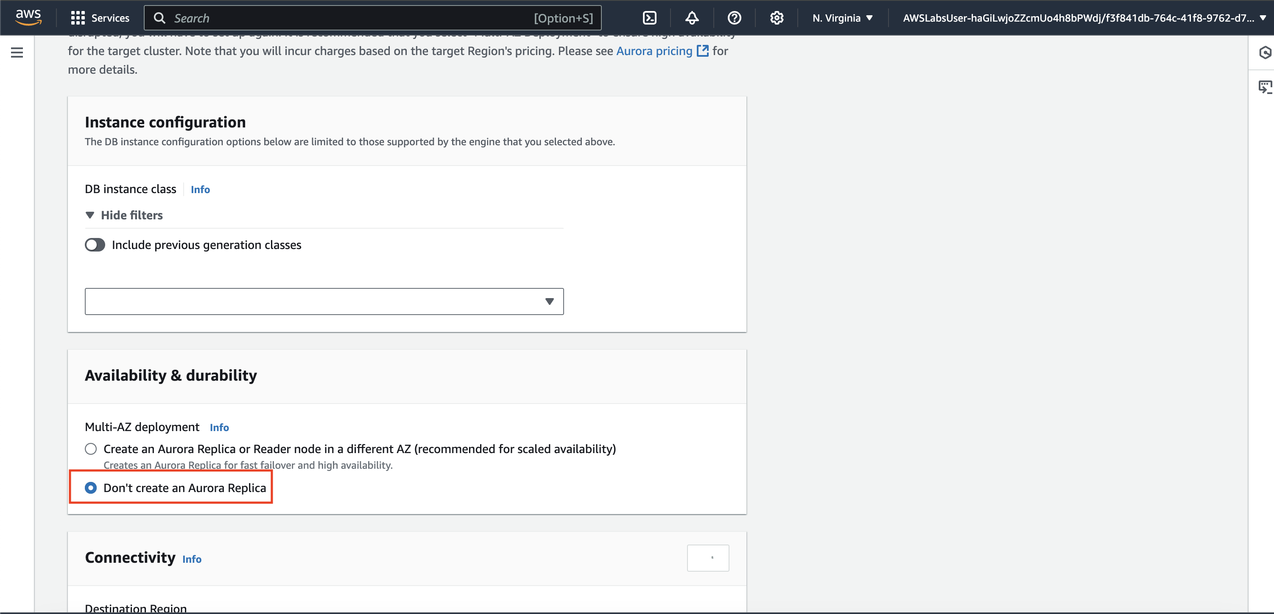Collapse the Hide filters expander
This screenshot has width=1274, height=614.
tap(124, 215)
